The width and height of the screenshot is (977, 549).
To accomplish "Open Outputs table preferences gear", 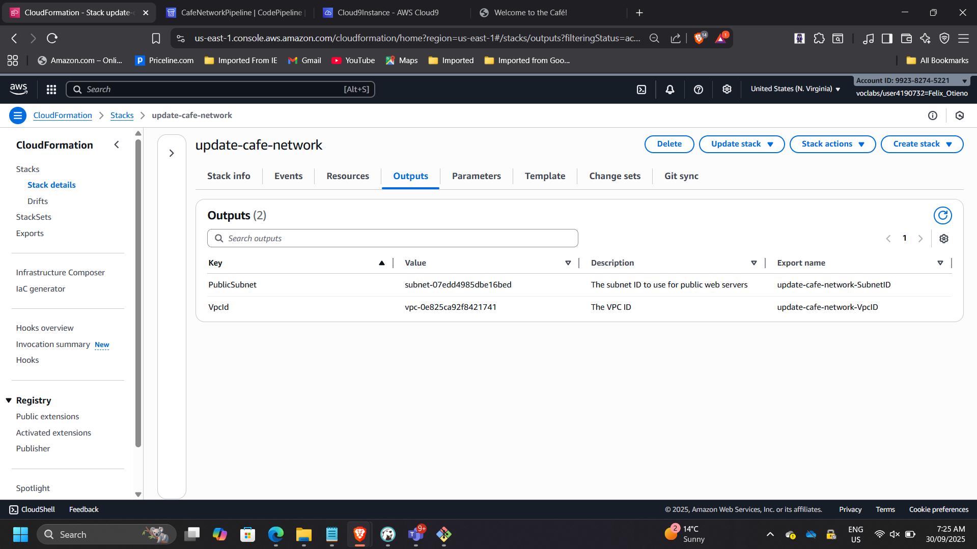I will tap(943, 239).
